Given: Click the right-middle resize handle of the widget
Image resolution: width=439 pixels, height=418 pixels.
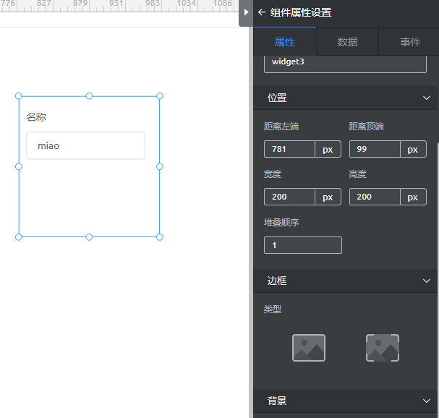Looking at the screenshot, I should coord(160,166).
